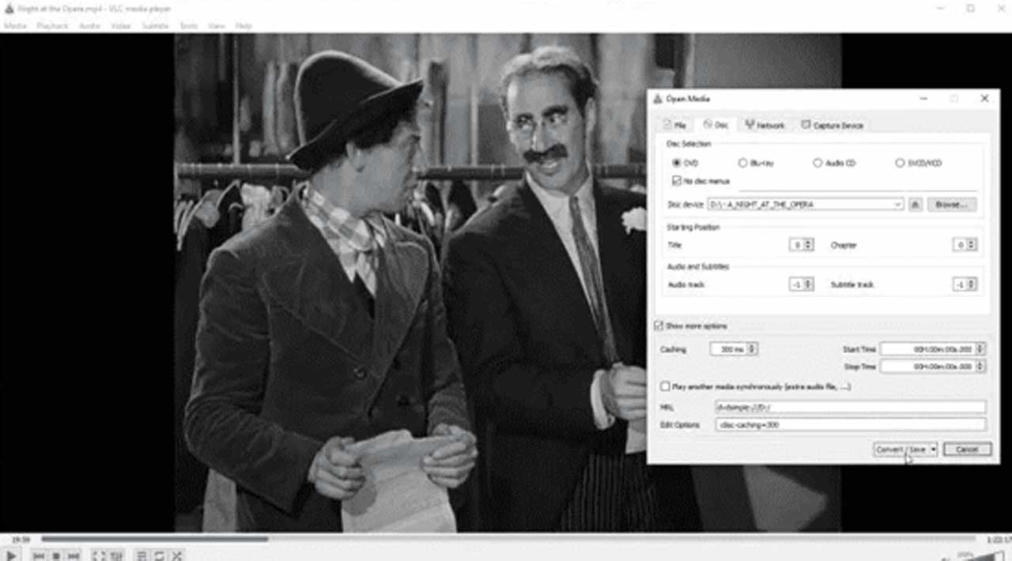The image size is (1012, 561).
Task: Switch to the Network tab
Action: (x=765, y=125)
